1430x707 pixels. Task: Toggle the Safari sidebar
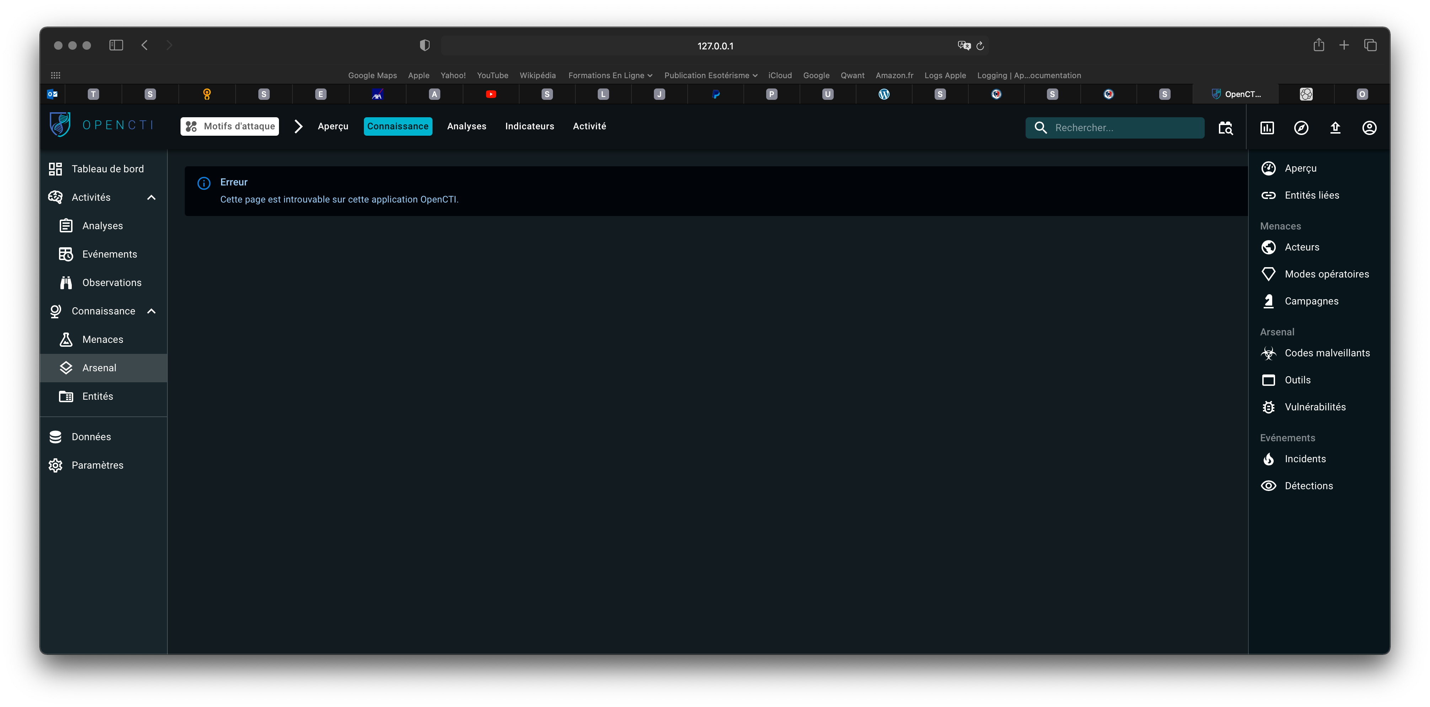(x=116, y=45)
